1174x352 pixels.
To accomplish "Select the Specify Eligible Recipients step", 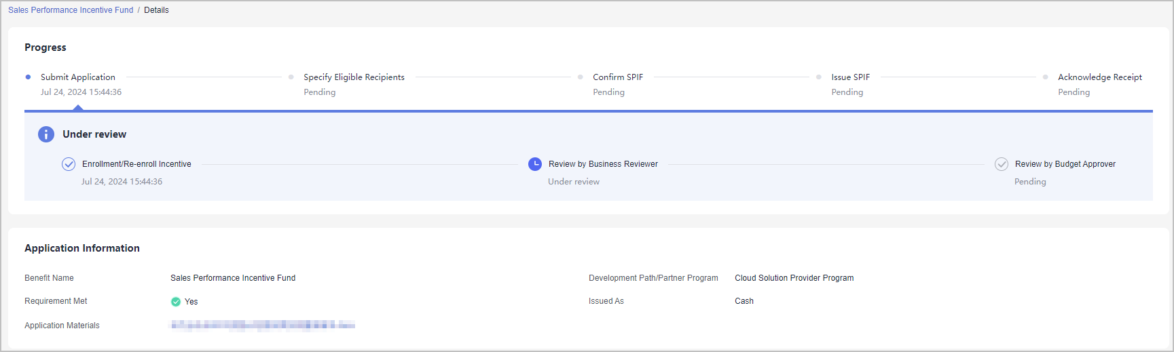I will point(354,77).
